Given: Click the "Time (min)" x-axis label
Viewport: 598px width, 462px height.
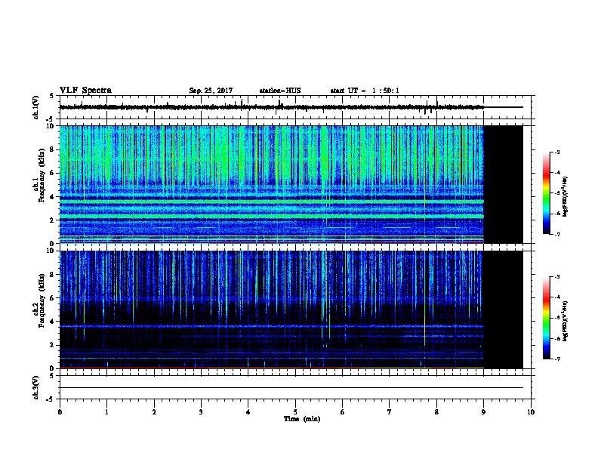Looking at the screenshot, I should (302, 419).
